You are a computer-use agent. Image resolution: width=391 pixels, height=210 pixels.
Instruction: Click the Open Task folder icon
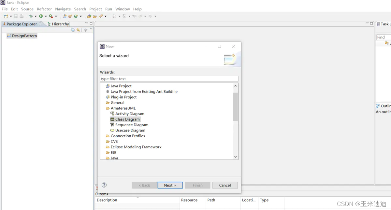click(x=95, y=16)
